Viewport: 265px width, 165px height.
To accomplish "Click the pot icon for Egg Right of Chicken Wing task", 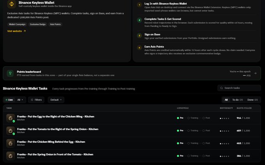I will tap(11, 118).
